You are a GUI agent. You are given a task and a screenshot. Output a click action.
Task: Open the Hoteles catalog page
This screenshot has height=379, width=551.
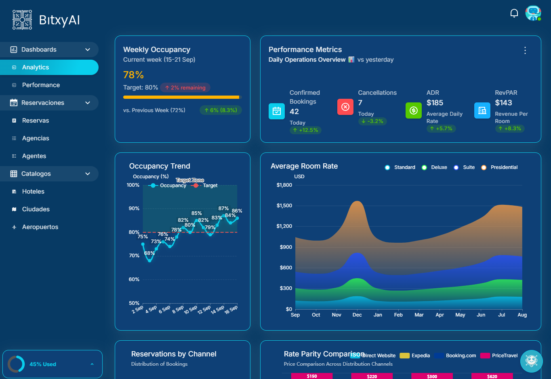[x=33, y=192]
